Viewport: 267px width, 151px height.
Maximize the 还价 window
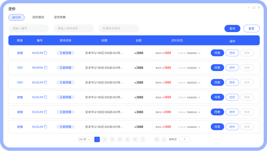pyautogui.click(x=254, y=7)
